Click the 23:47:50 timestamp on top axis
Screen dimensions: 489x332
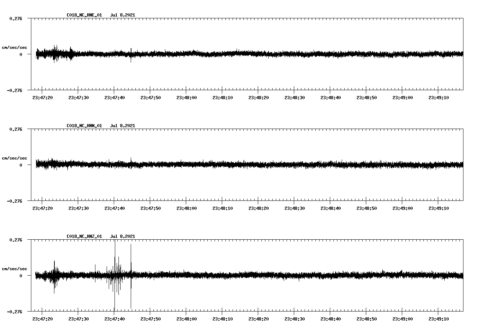151,97
